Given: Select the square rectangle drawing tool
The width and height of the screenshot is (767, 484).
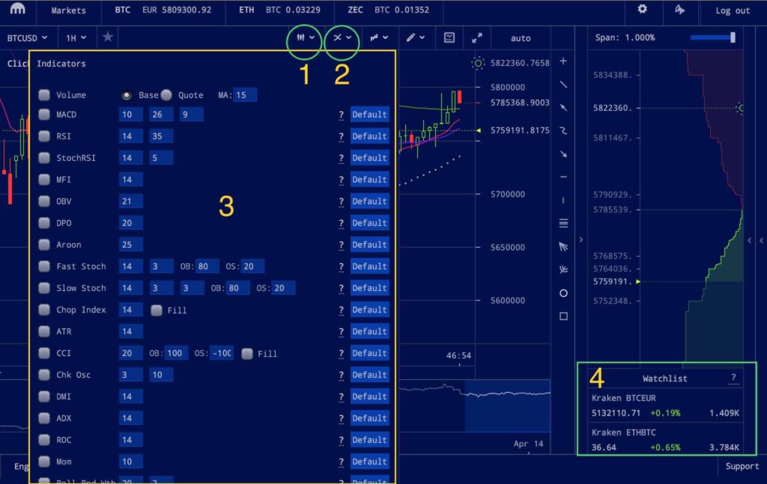Looking at the screenshot, I should point(563,316).
